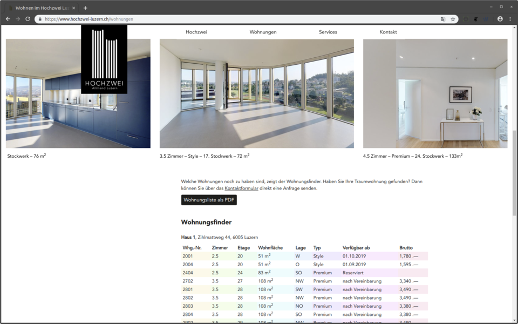The height and width of the screenshot is (324, 518).
Task: Click the 83 m² area value
Action: click(x=264, y=272)
